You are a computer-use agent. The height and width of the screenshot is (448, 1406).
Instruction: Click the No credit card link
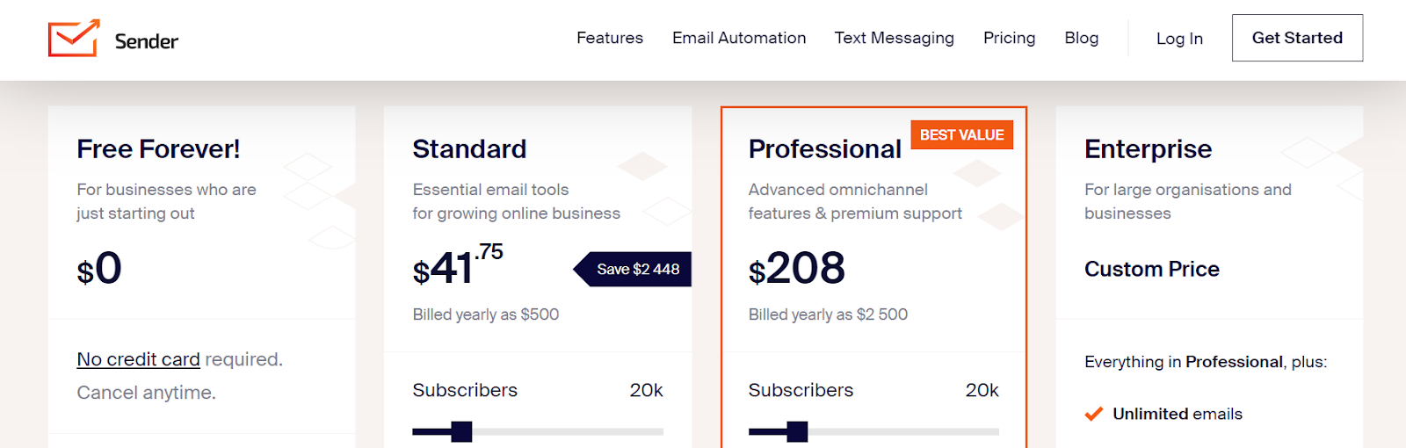point(138,359)
